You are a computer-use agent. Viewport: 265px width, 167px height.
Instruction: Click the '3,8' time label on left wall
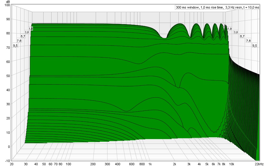[x=27, y=32]
